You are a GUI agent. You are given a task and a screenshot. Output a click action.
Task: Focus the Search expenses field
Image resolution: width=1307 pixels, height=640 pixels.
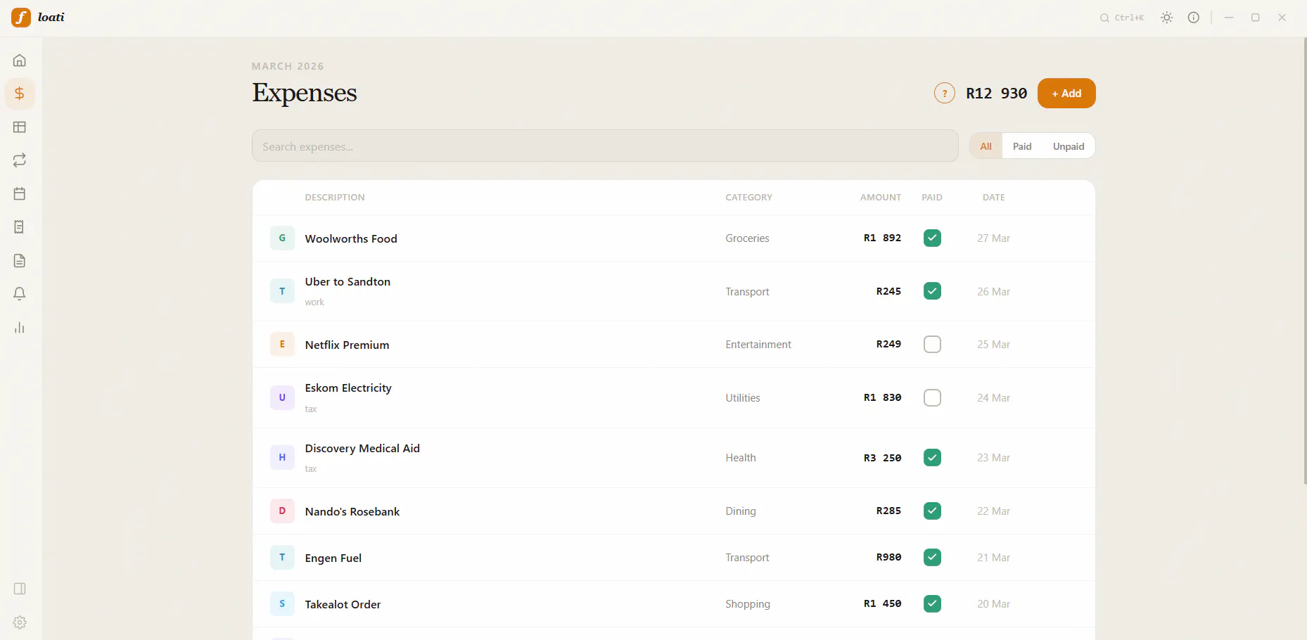pyautogui.click(x=605, y=146)
